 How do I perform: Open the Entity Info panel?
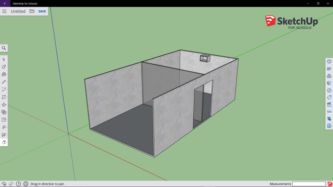point(329,62)
